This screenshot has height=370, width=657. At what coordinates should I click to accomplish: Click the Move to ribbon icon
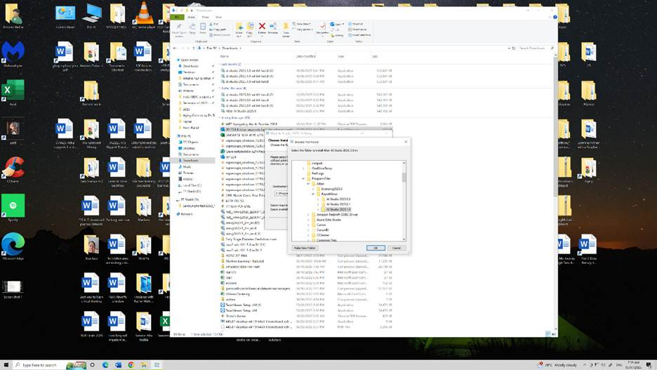click(239, 29)
